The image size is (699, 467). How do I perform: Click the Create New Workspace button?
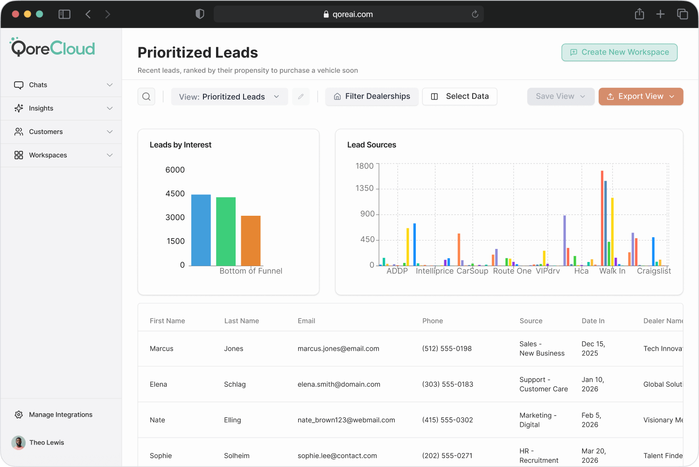[619, 52]
